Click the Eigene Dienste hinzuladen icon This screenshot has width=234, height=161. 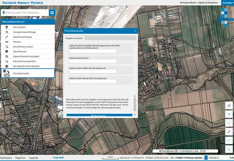pyautogui.click(x=7, y=57)
